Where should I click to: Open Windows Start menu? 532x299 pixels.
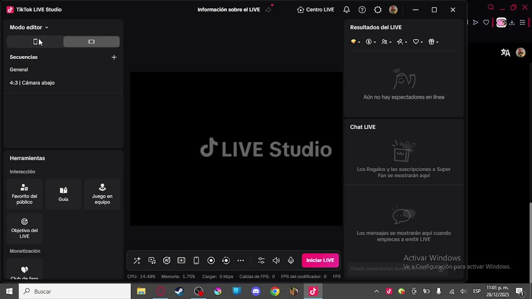[9, 292]
